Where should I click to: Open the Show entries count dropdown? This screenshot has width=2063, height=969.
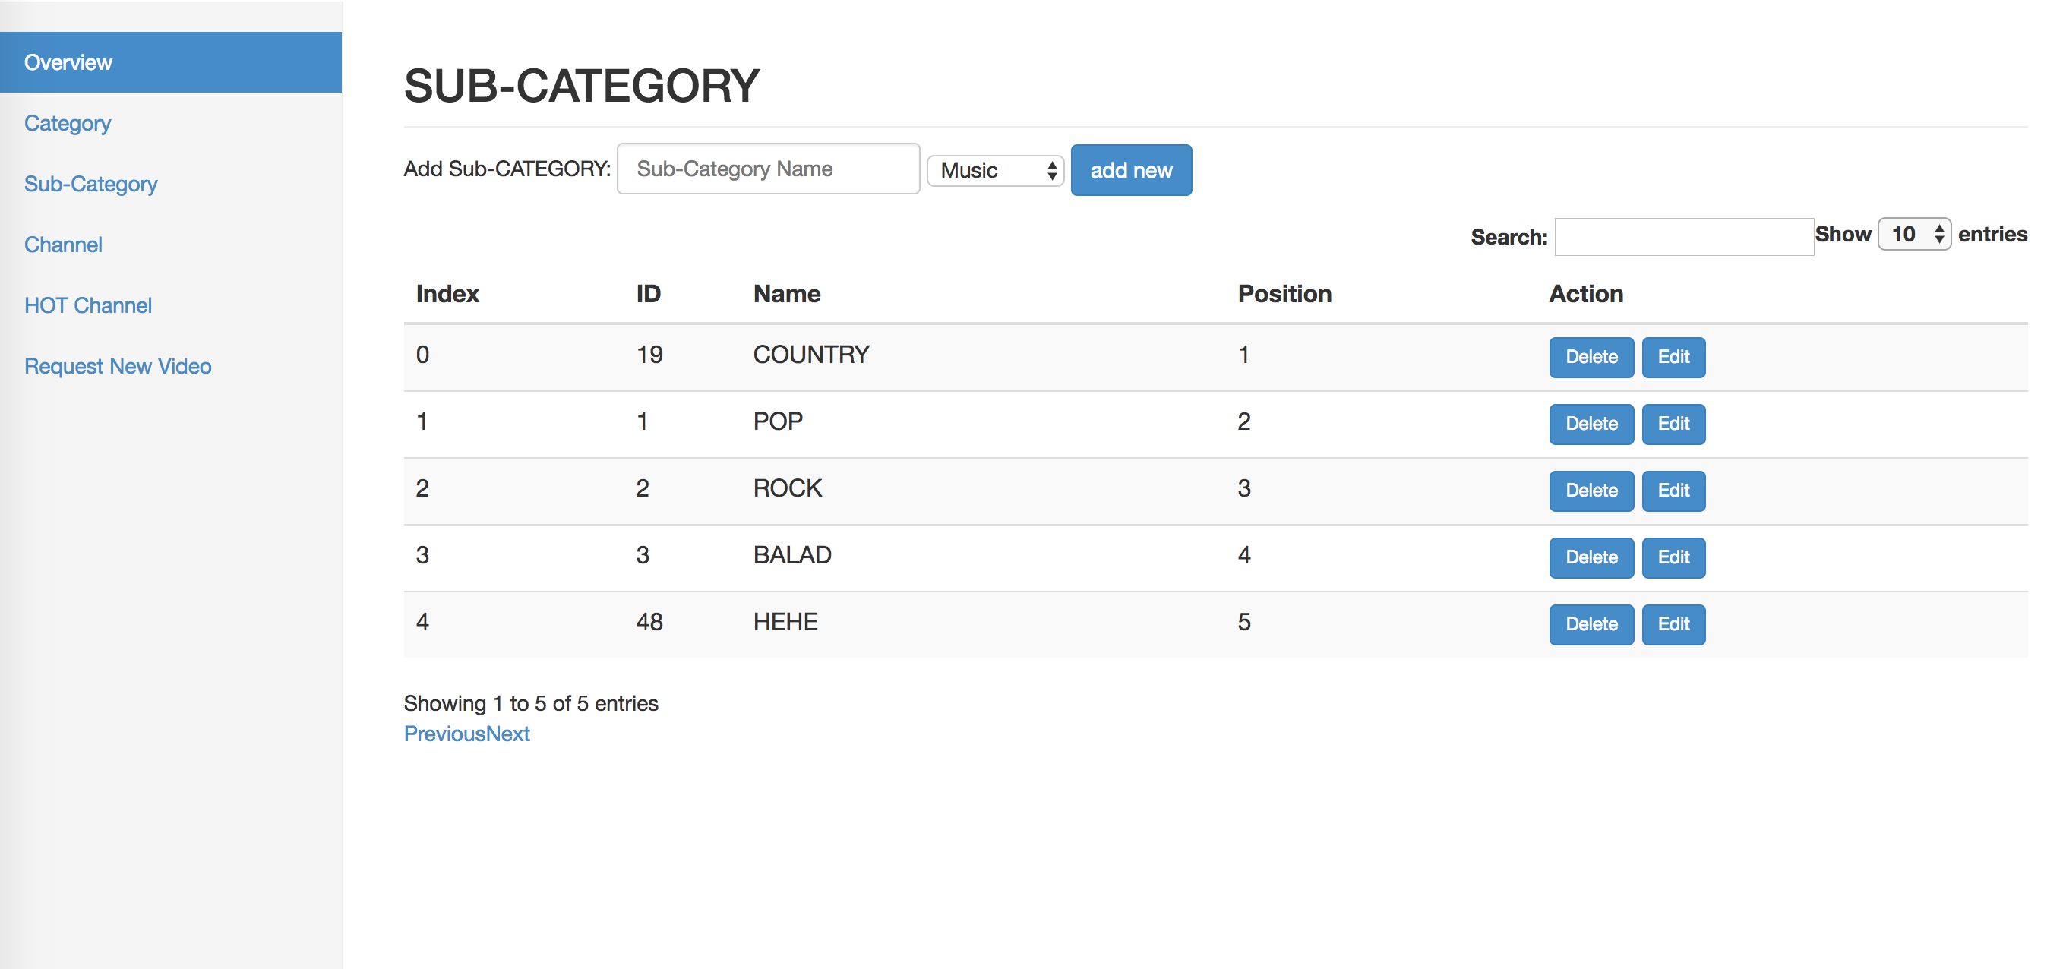pyautogui.click(x=1913, y=235)
